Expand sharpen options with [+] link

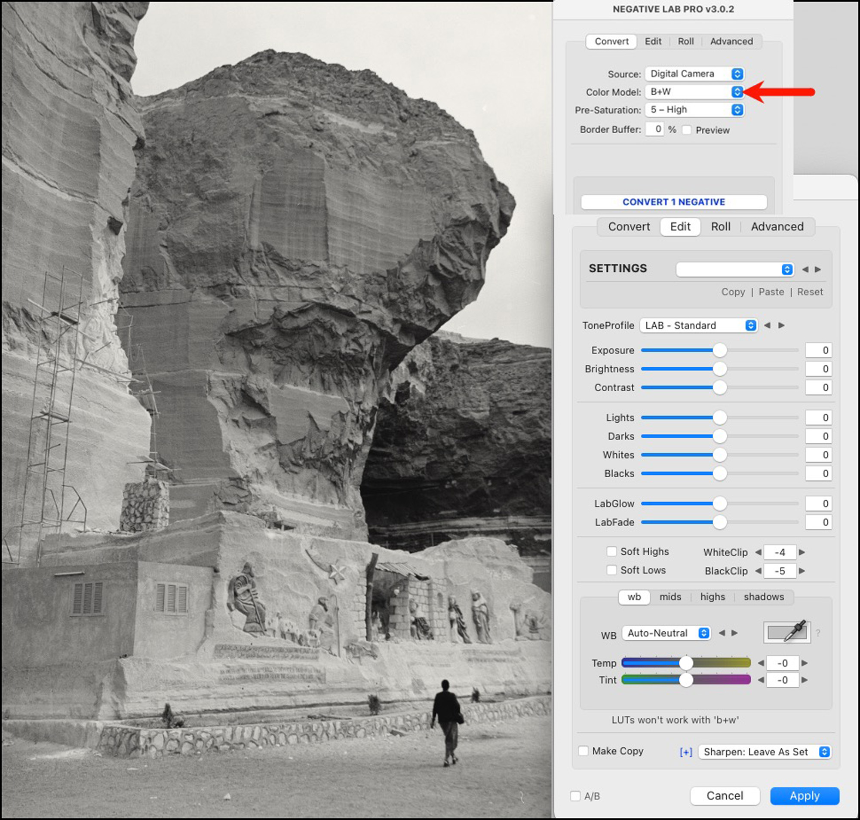pos(686,752)
